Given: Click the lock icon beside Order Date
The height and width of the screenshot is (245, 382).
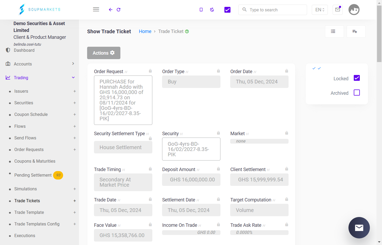Looking at the screenshot, I should 287,71.
